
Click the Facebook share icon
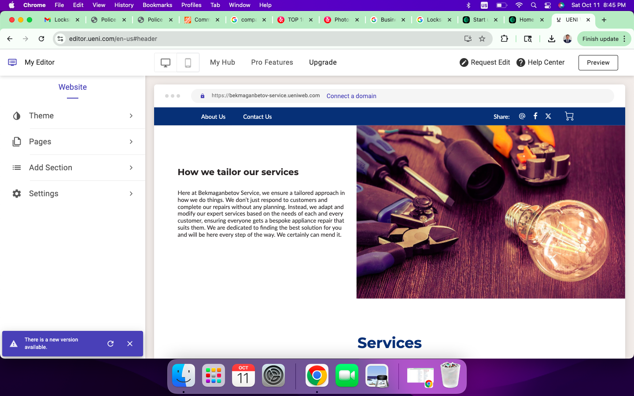[535, 116]
